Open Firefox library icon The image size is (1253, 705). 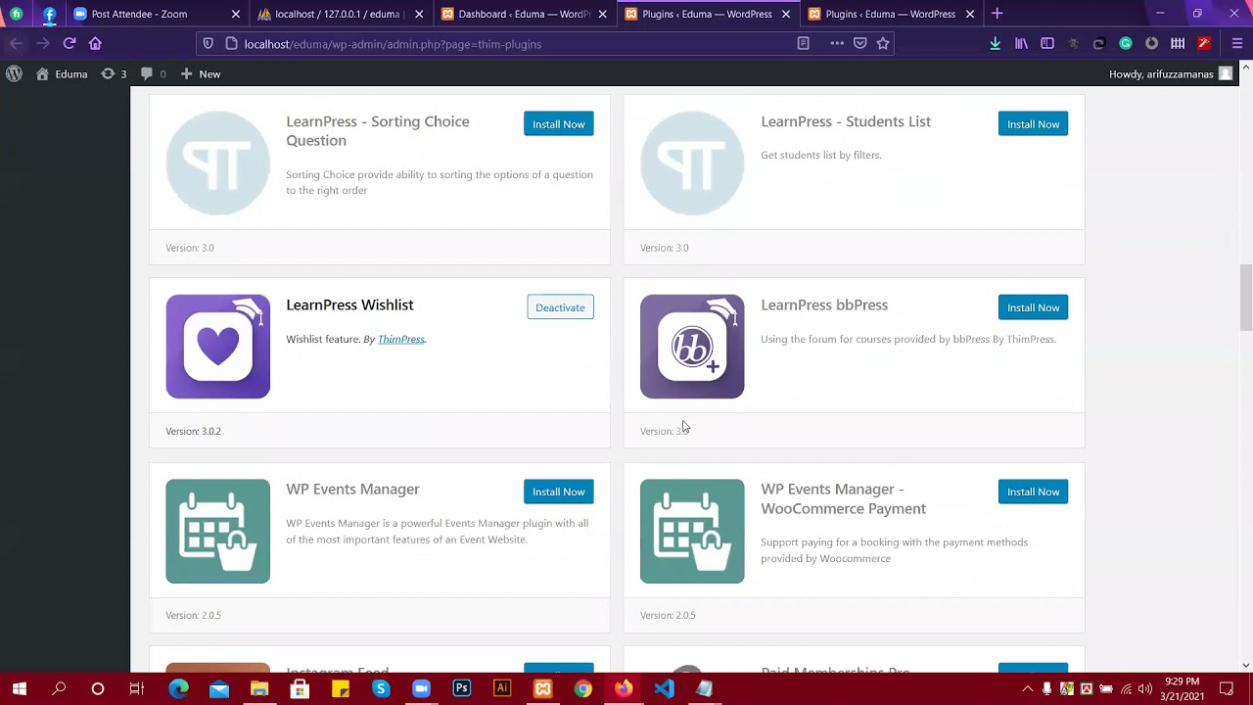(x=1021, y=43)
